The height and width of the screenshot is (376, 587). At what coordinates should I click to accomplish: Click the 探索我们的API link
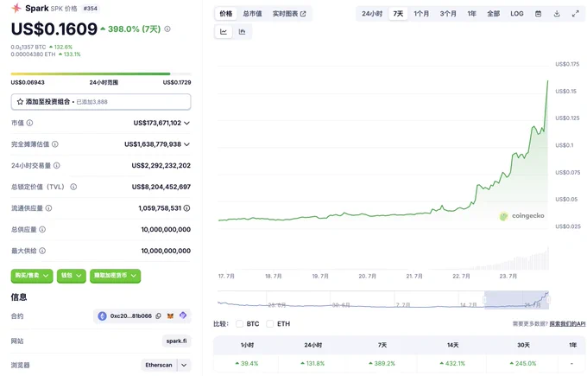pyautogui.click(x=567, y=324)
